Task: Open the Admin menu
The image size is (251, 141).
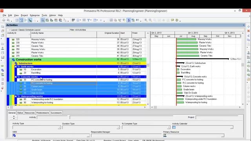Action: coord(53,15)
